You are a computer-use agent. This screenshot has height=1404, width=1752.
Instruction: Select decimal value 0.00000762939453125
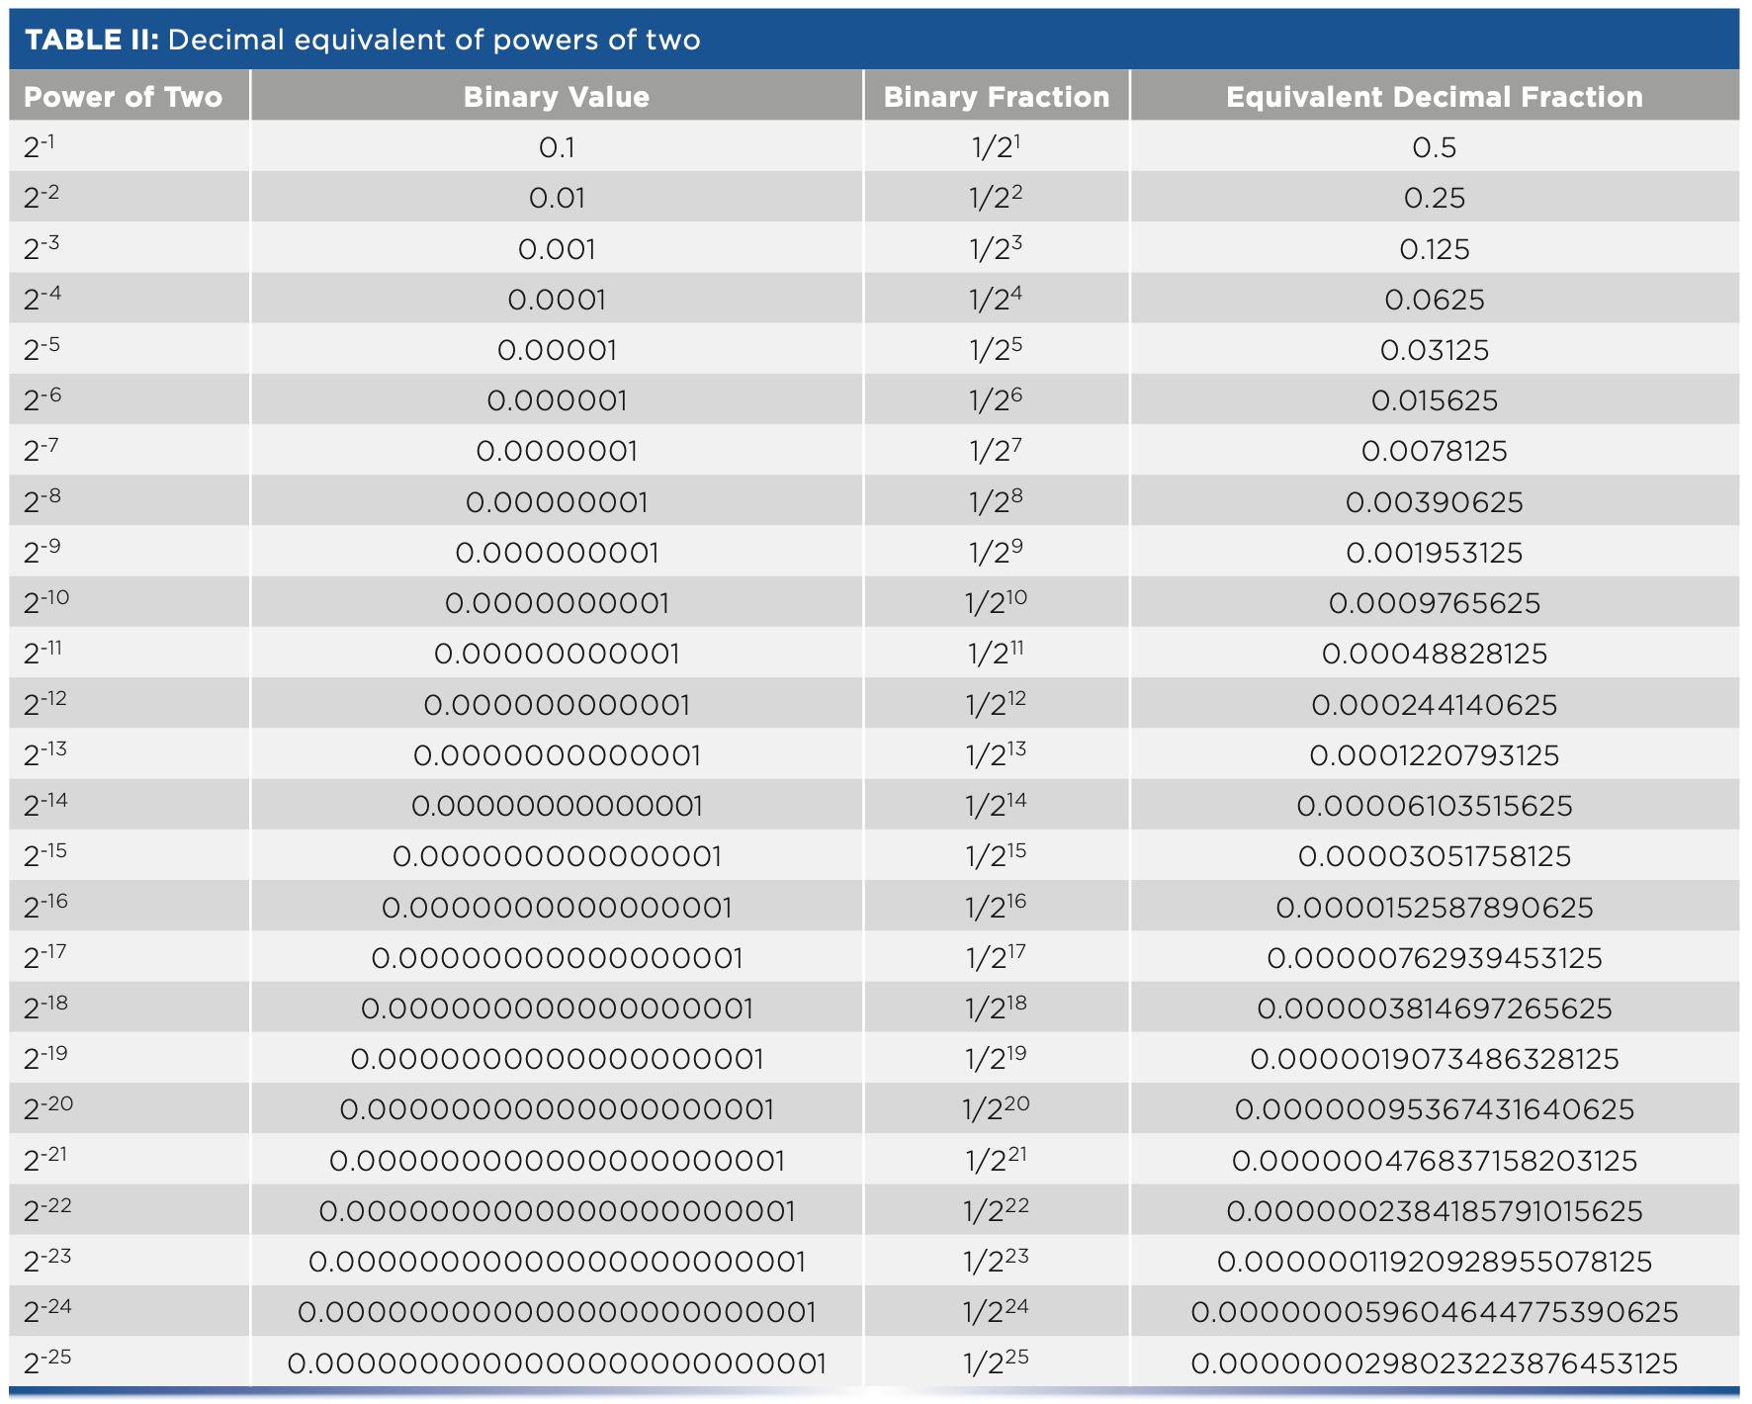1434,958
